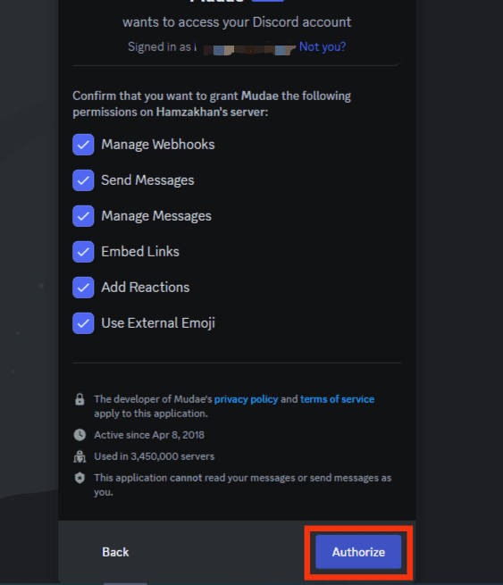
Task: Disable the Add Reactions permission
Action: (x=83, y=288)
